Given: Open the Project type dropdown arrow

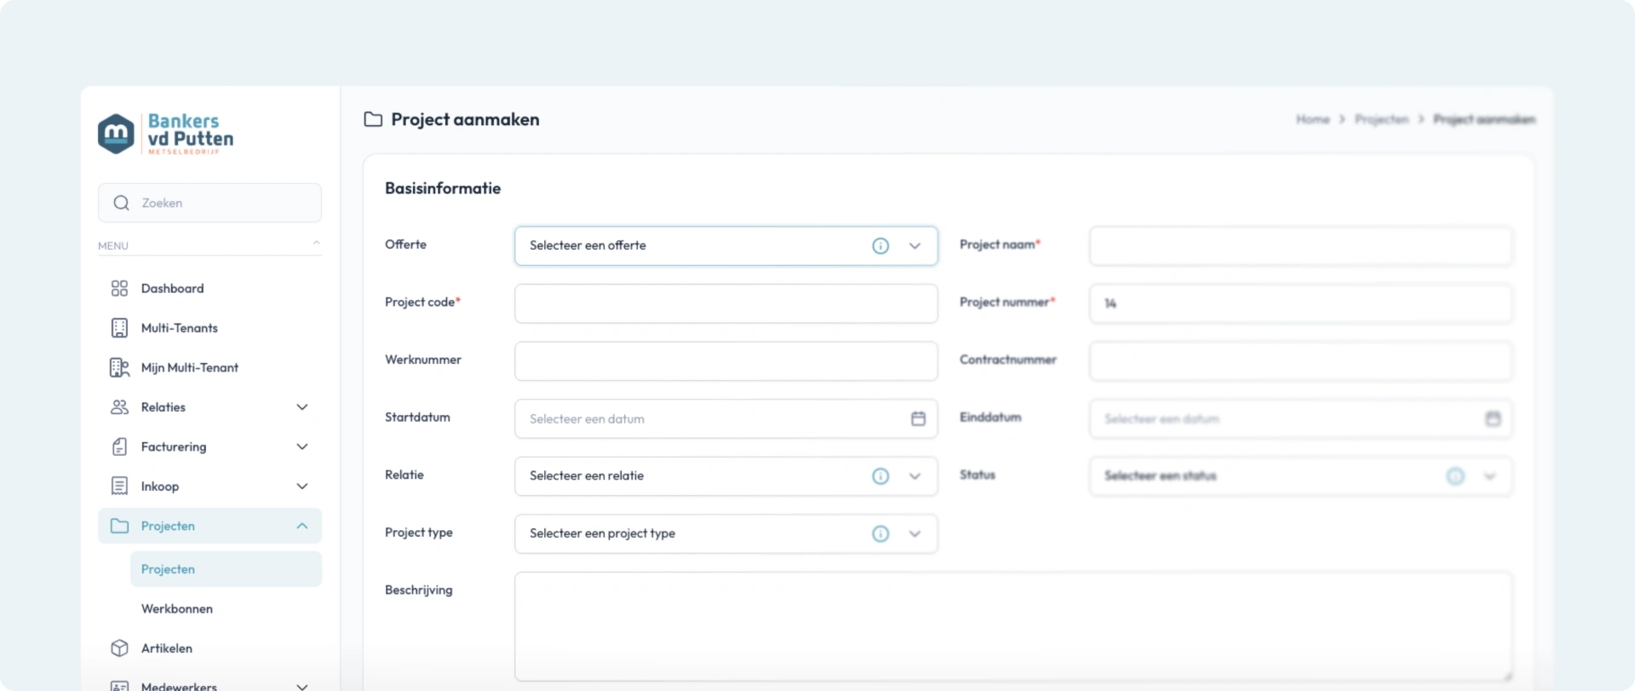Looking at the screenshot, I should (x=915, y=533).
